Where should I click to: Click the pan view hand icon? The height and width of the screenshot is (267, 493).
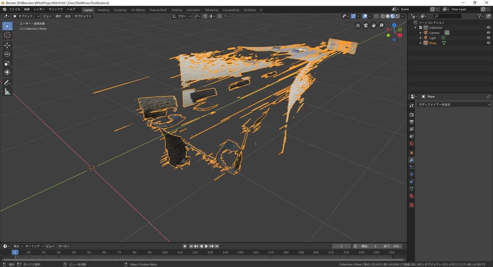click(373, 25)
